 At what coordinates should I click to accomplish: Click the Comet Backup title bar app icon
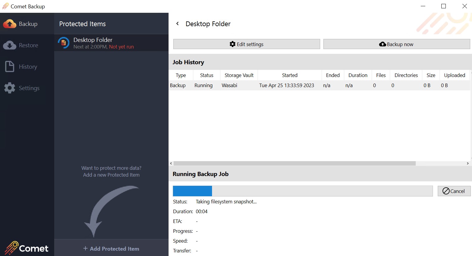[5, 6]
